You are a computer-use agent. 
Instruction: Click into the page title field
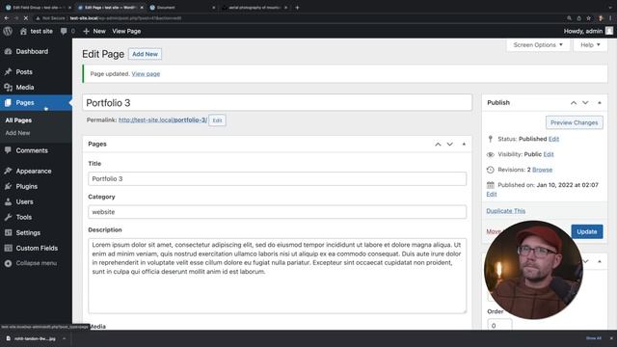(277, 103)
